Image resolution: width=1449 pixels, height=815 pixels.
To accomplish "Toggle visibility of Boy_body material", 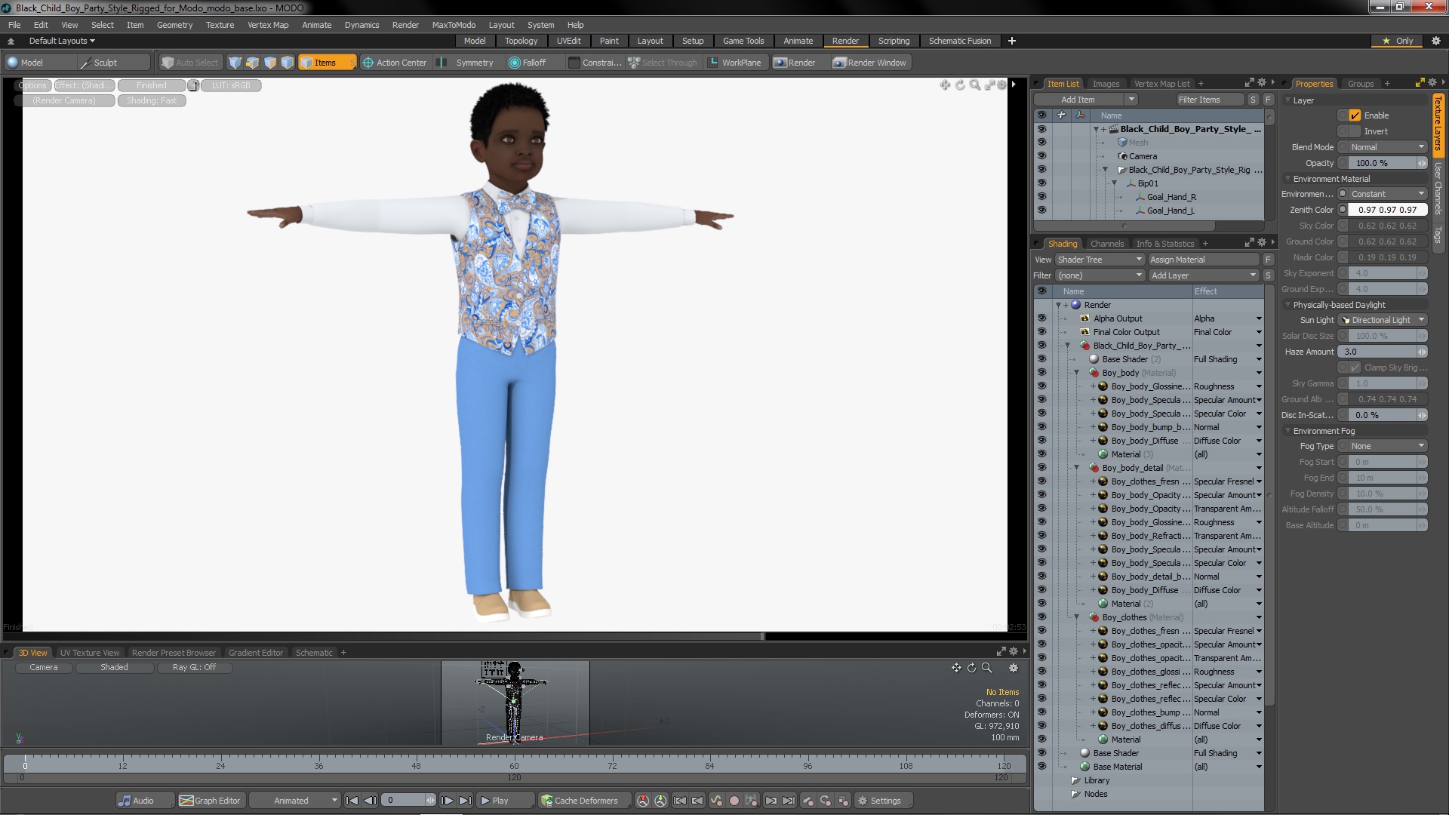I will (x=1041, y=373).
